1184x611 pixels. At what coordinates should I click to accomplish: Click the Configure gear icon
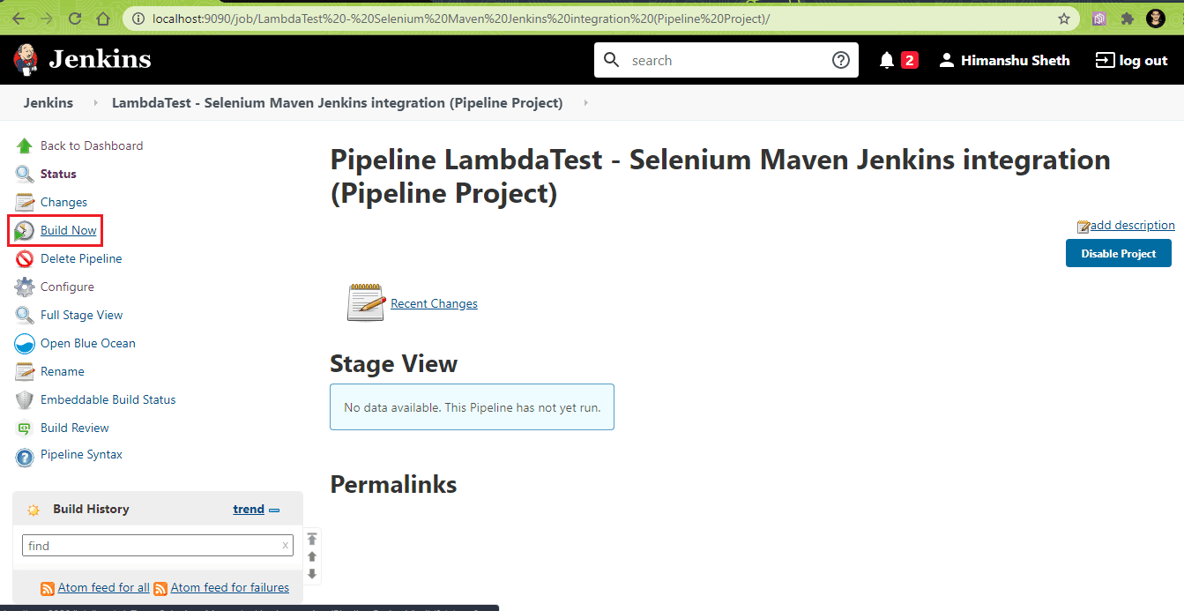[x=25, y=287]
